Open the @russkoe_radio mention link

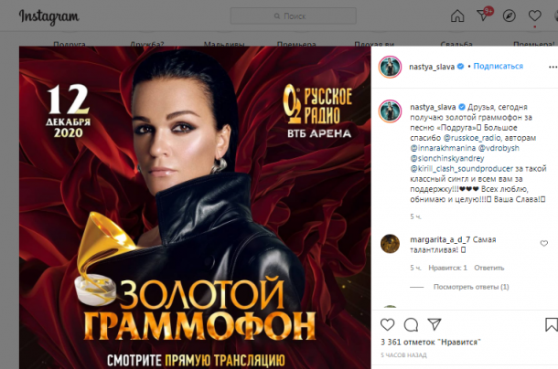pos(472,138)
